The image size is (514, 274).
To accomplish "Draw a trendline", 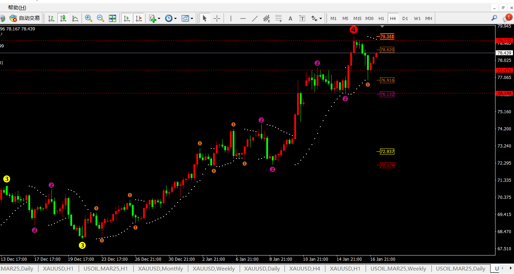I will 255,19.
